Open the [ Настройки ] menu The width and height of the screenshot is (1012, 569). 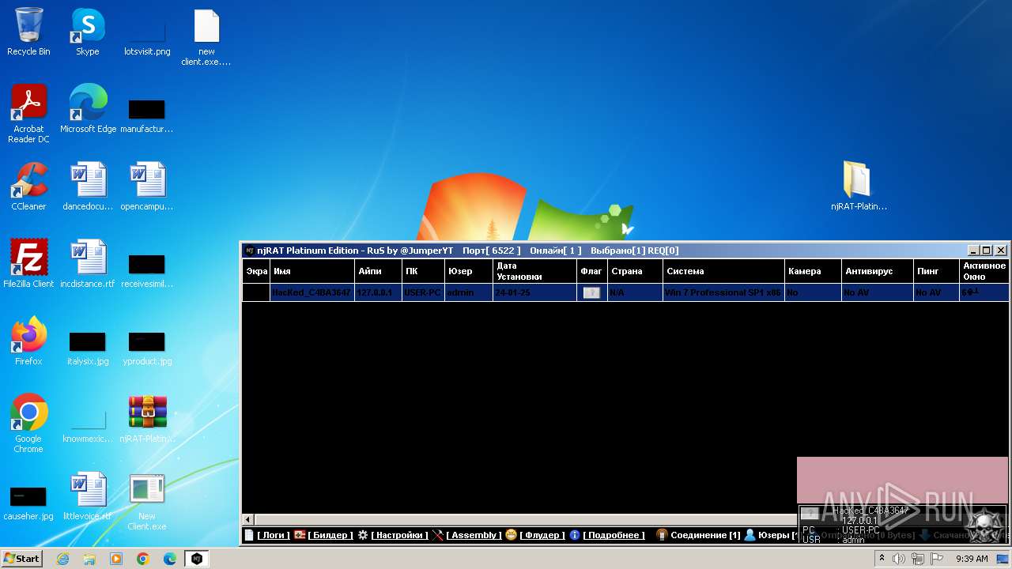[399, 535]
